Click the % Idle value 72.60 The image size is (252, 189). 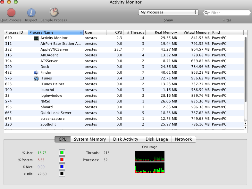click(42, 174)
